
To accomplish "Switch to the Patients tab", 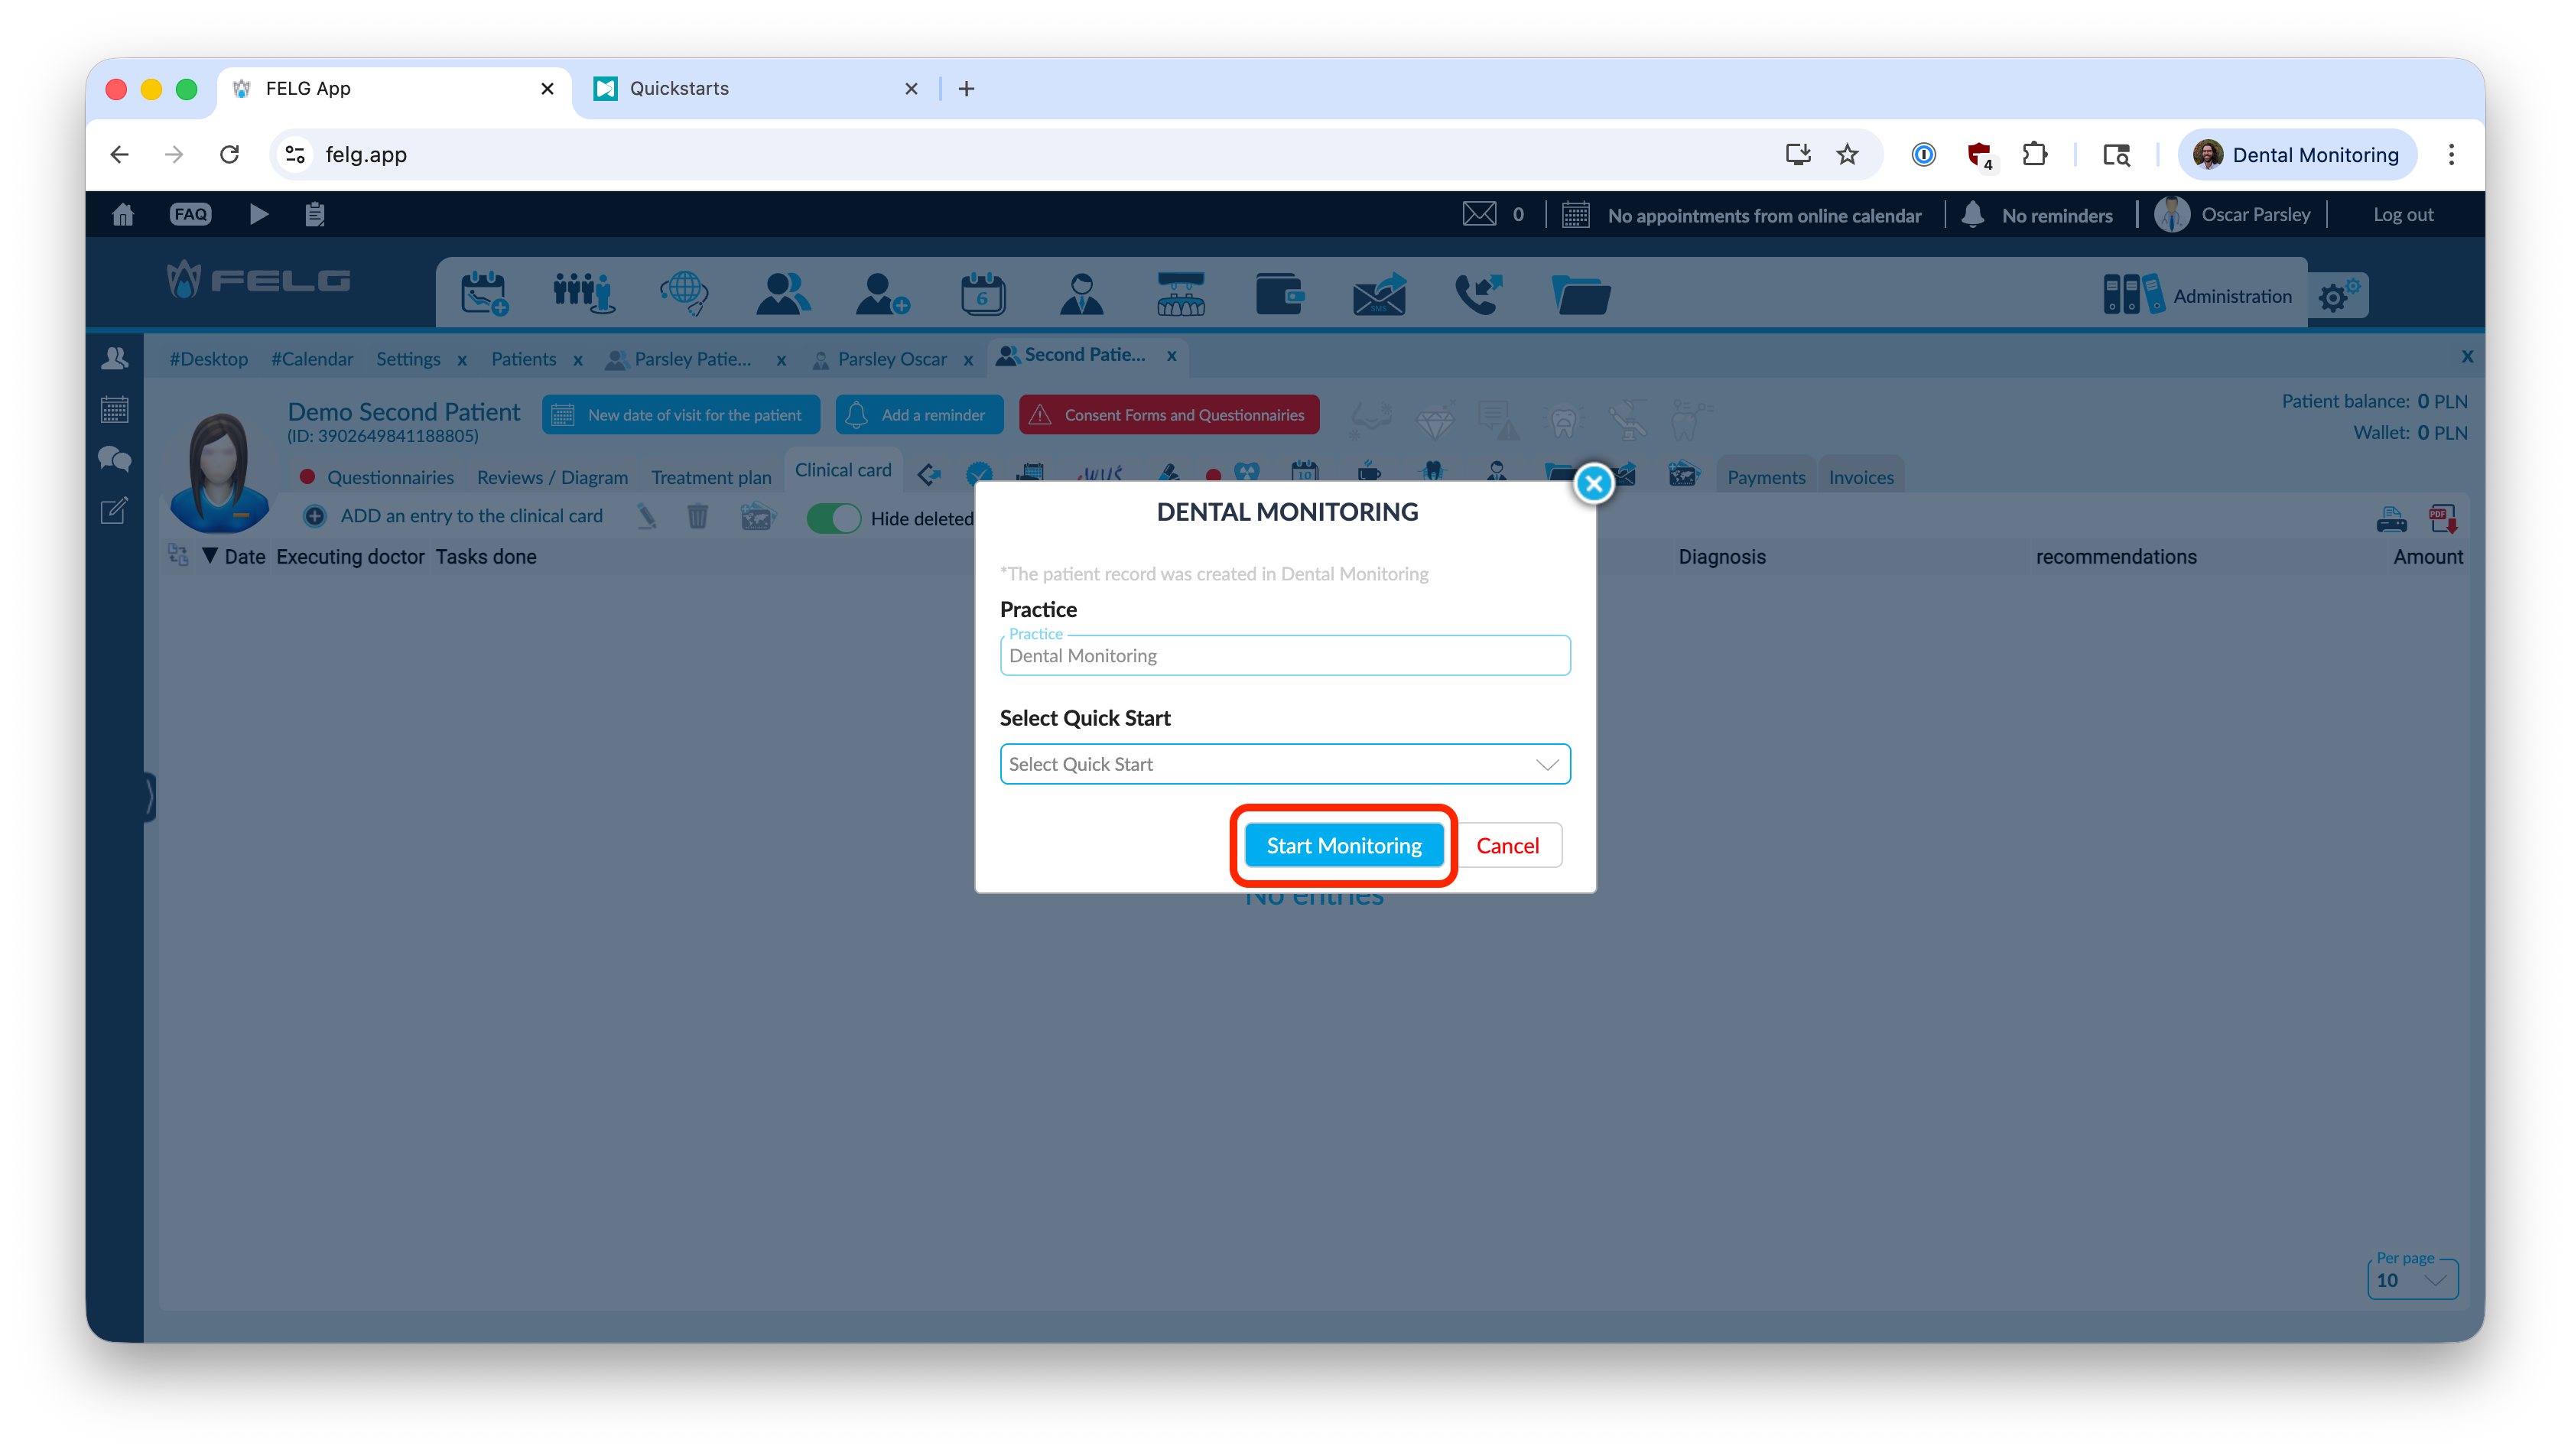I will click(x=523, y=358).
